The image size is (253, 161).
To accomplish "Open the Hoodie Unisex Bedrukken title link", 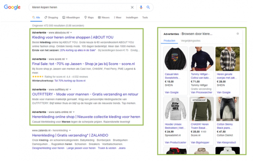I will [175, 126].
